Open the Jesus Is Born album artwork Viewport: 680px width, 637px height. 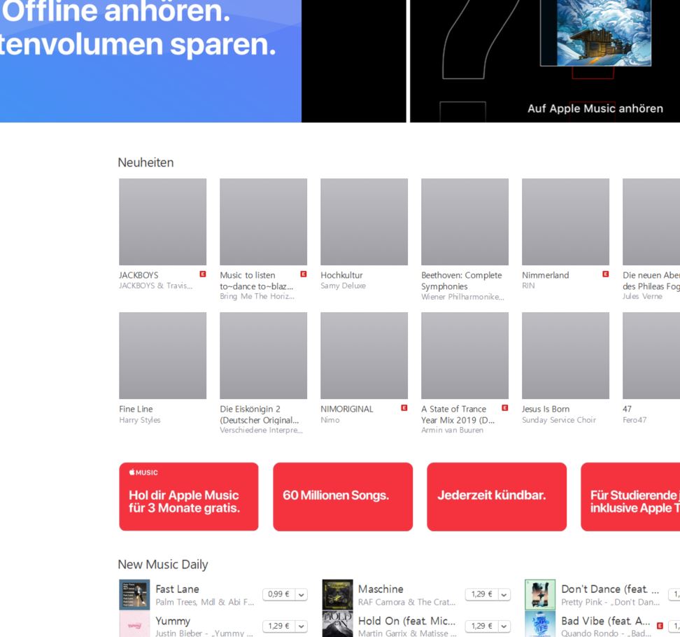(x=565, y=356)
